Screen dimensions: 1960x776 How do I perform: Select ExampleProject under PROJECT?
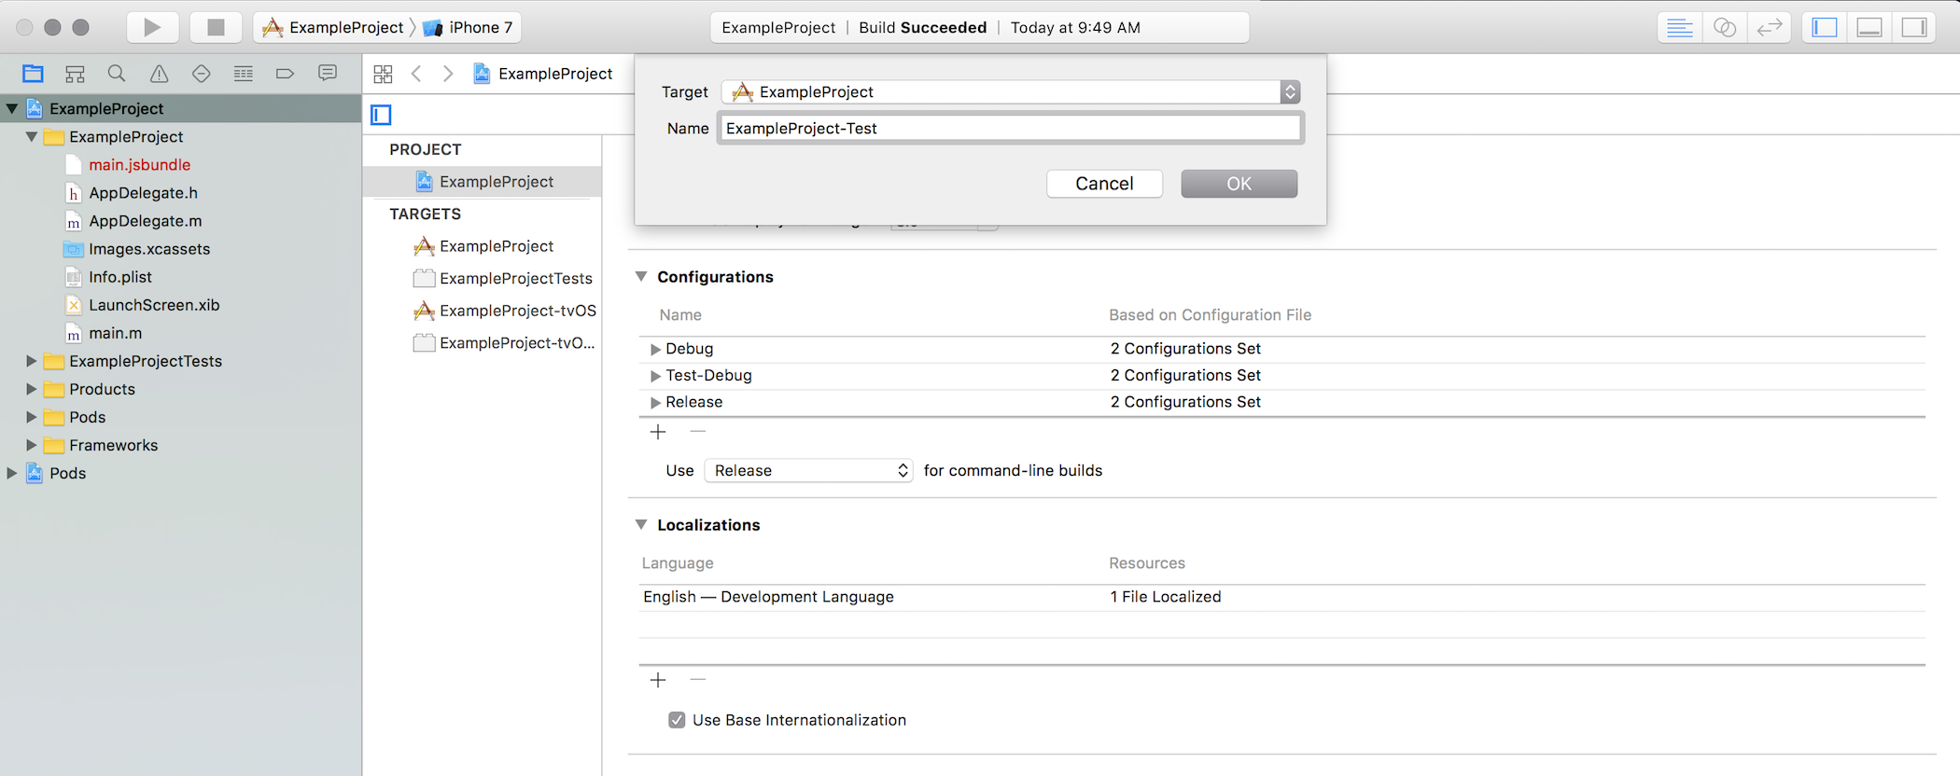point(483,182)
